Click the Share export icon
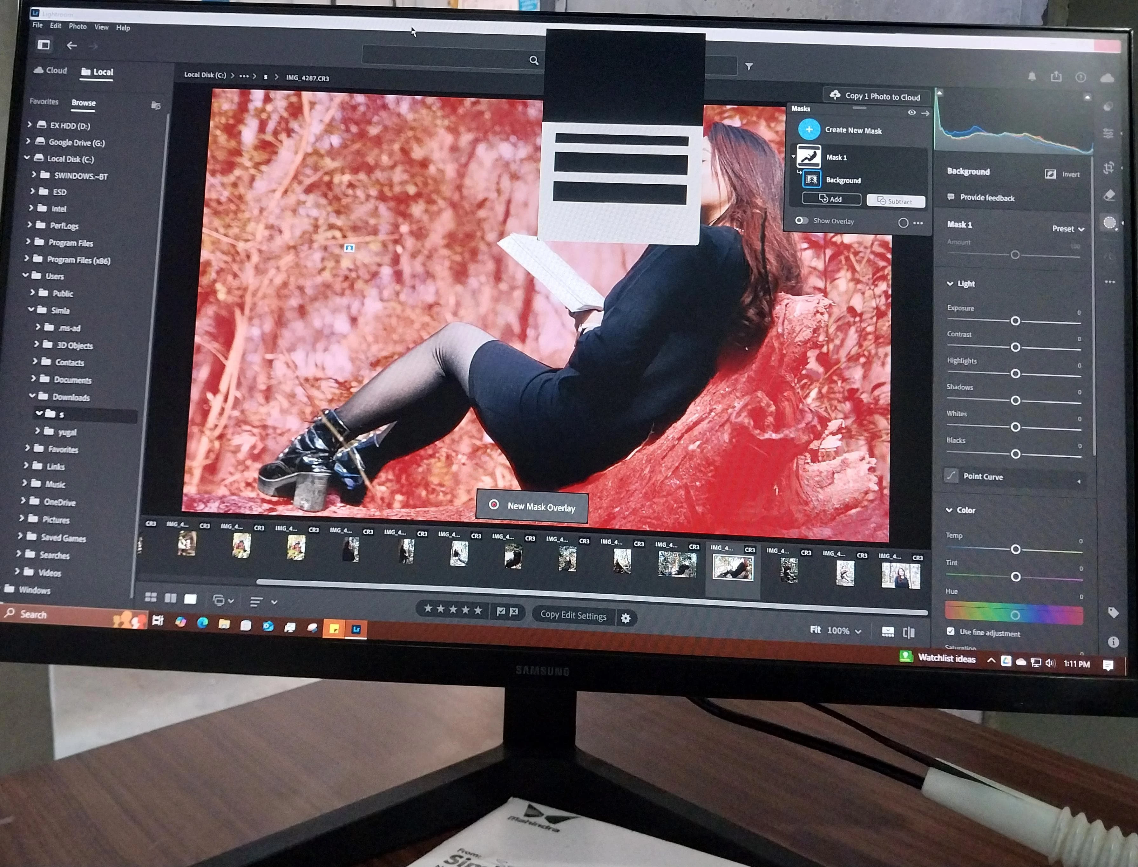The width and height of the screenshot is (1138, 867). [1056, 77]
